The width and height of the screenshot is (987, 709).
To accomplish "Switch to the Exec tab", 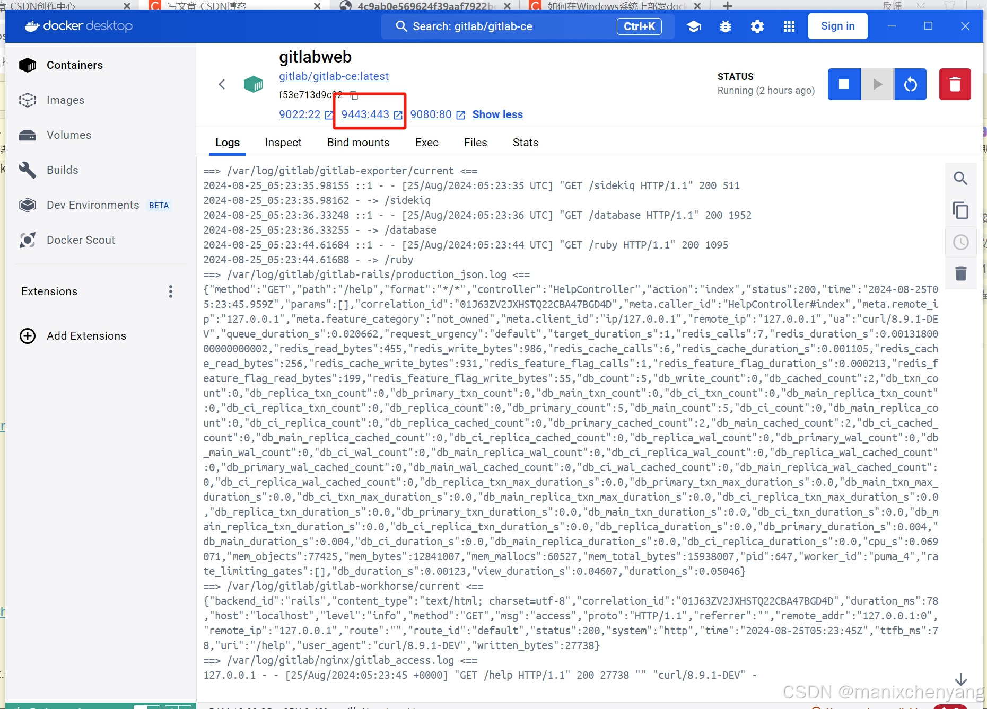I will pos(426,143).
